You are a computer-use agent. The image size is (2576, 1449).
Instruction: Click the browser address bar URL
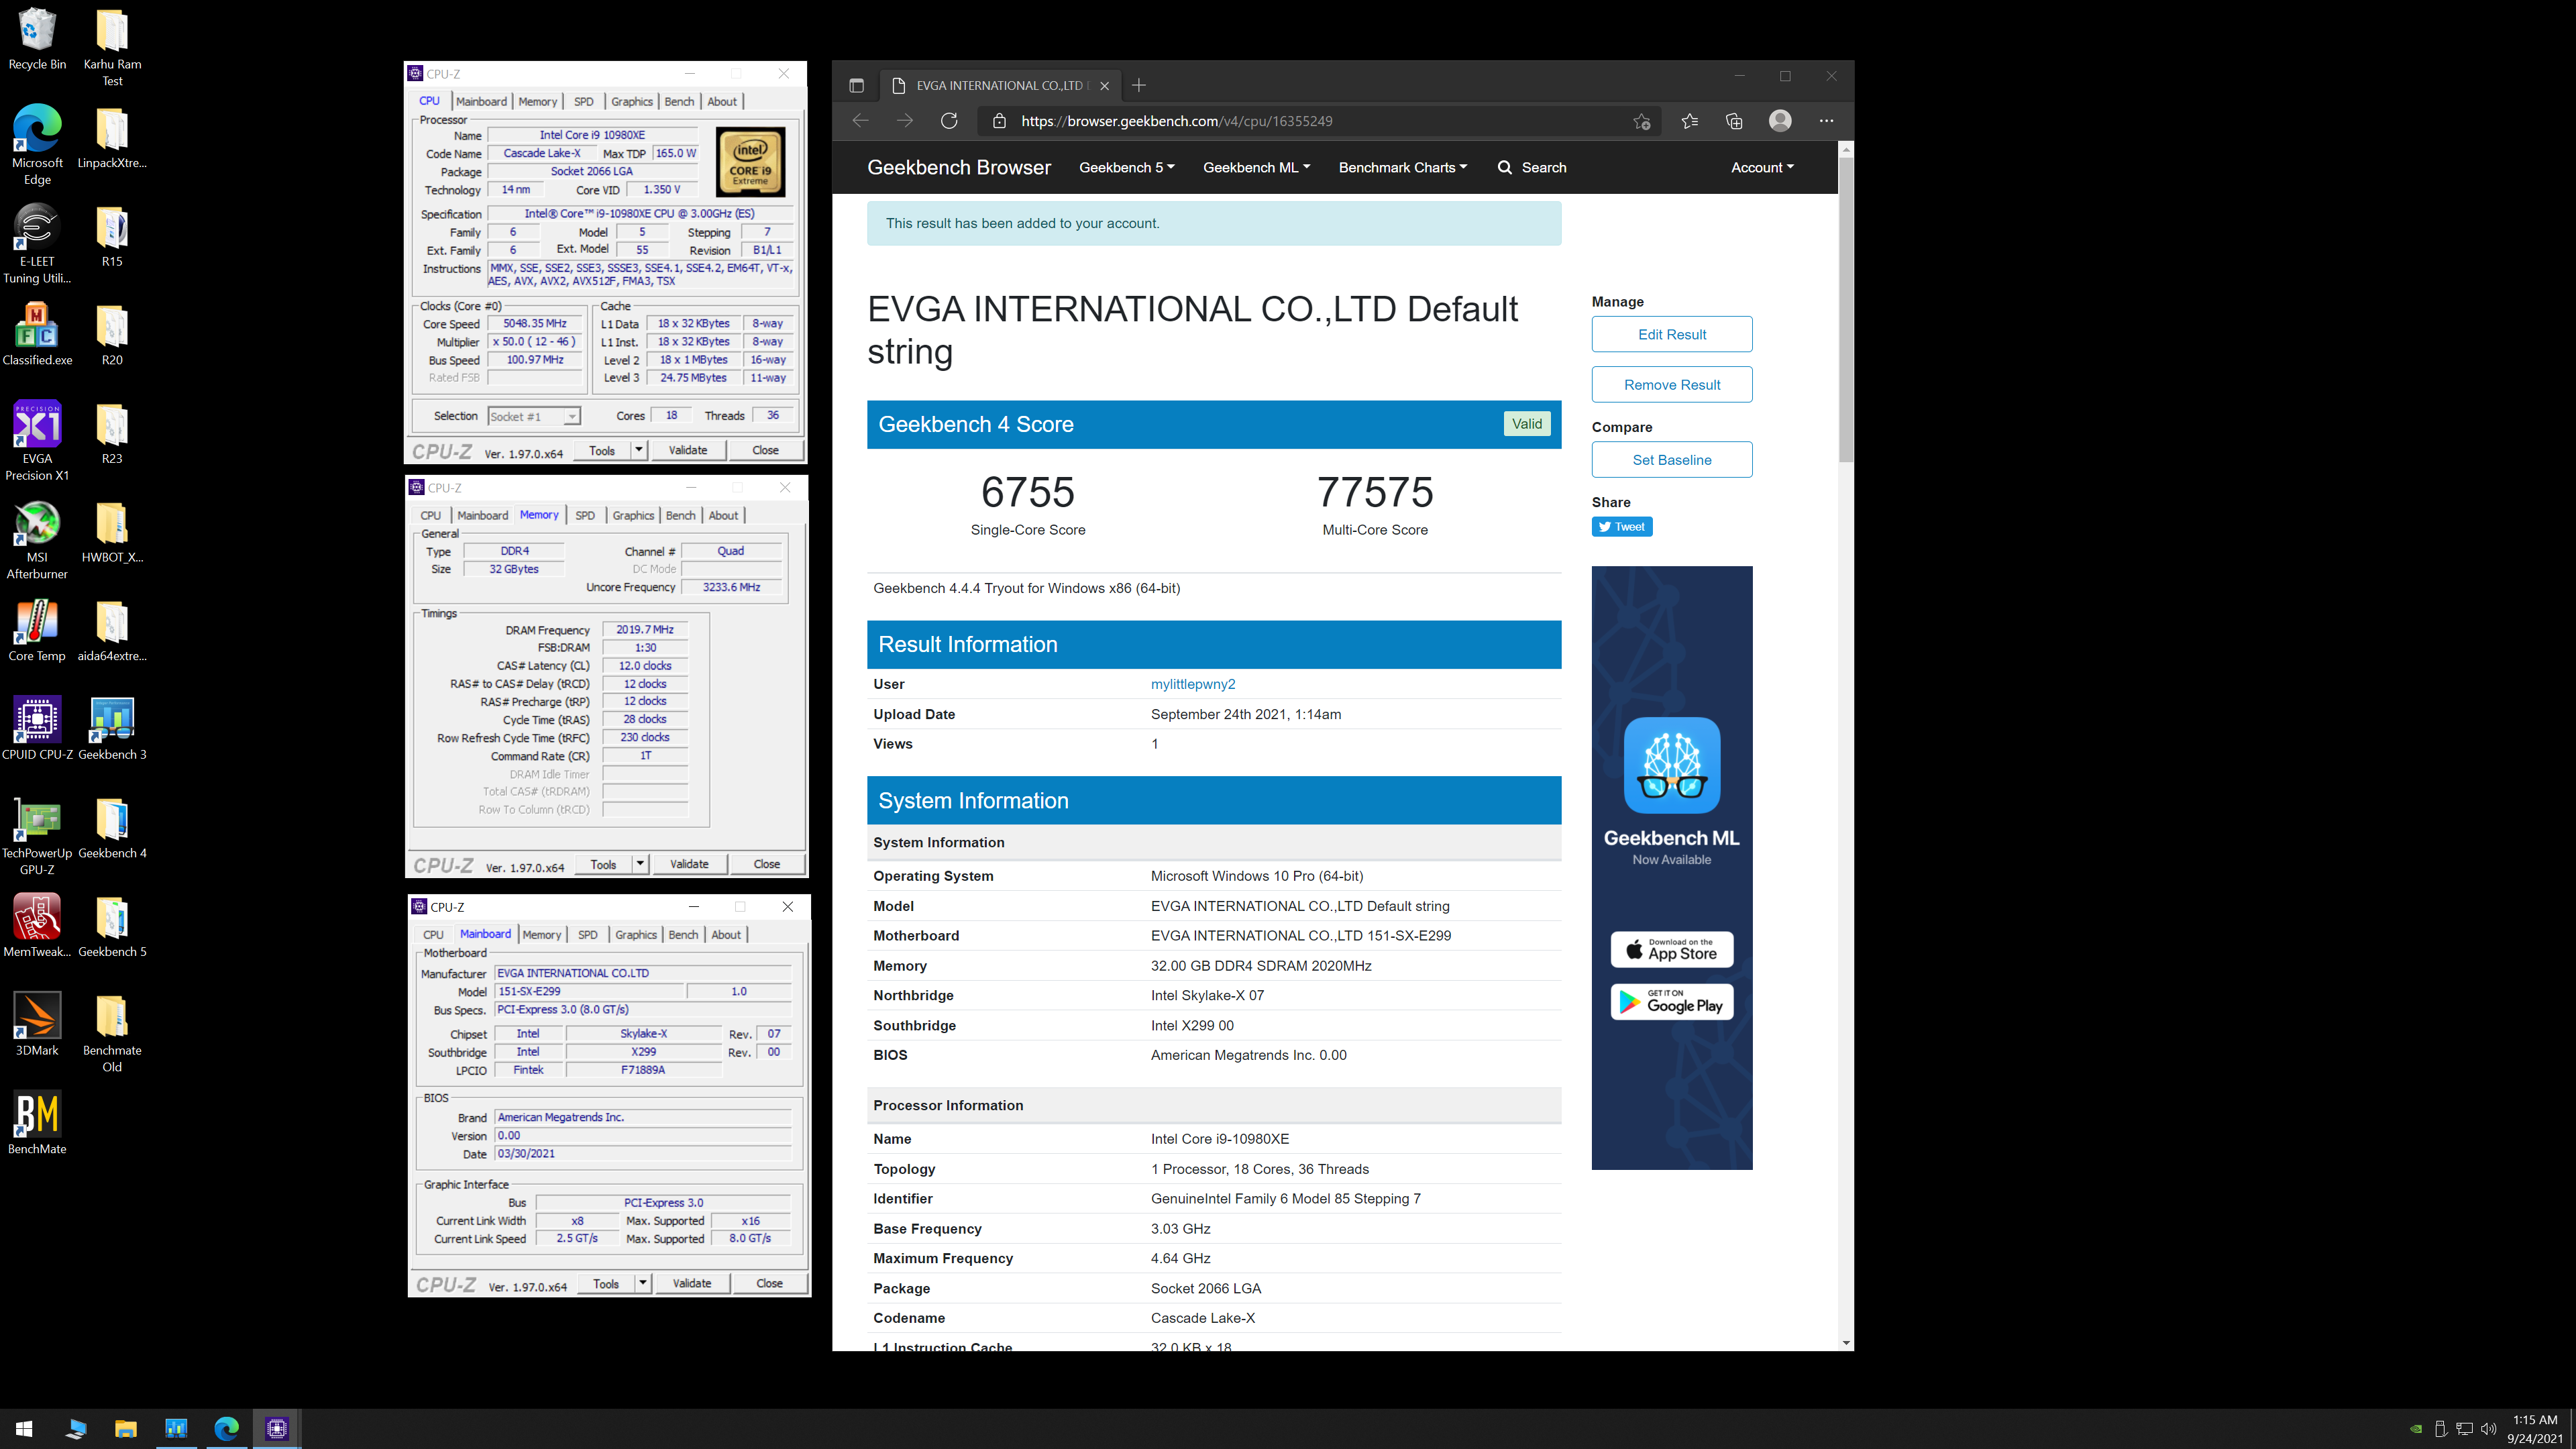pos(1177,121)
